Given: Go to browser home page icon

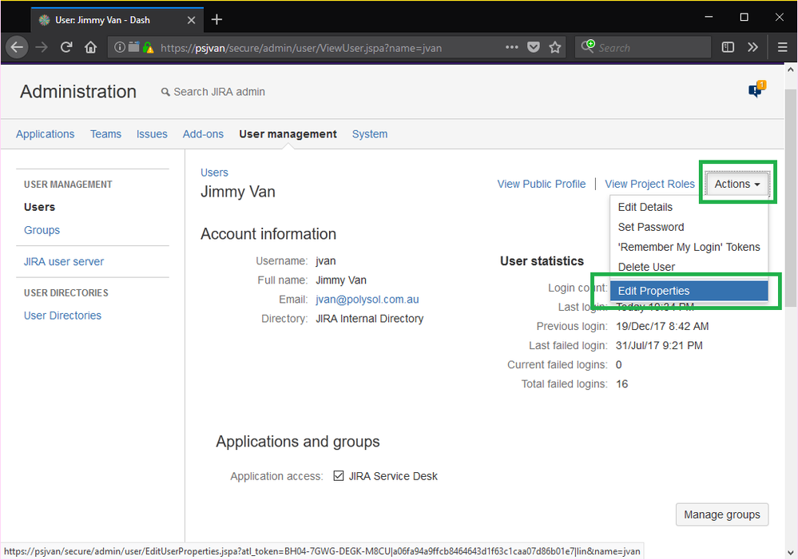Looking at the screenshot, I should (91, 47).
